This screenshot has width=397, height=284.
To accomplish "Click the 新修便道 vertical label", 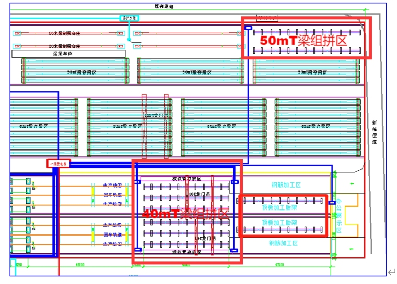I will pyautogui.click(x=375, y=132).
